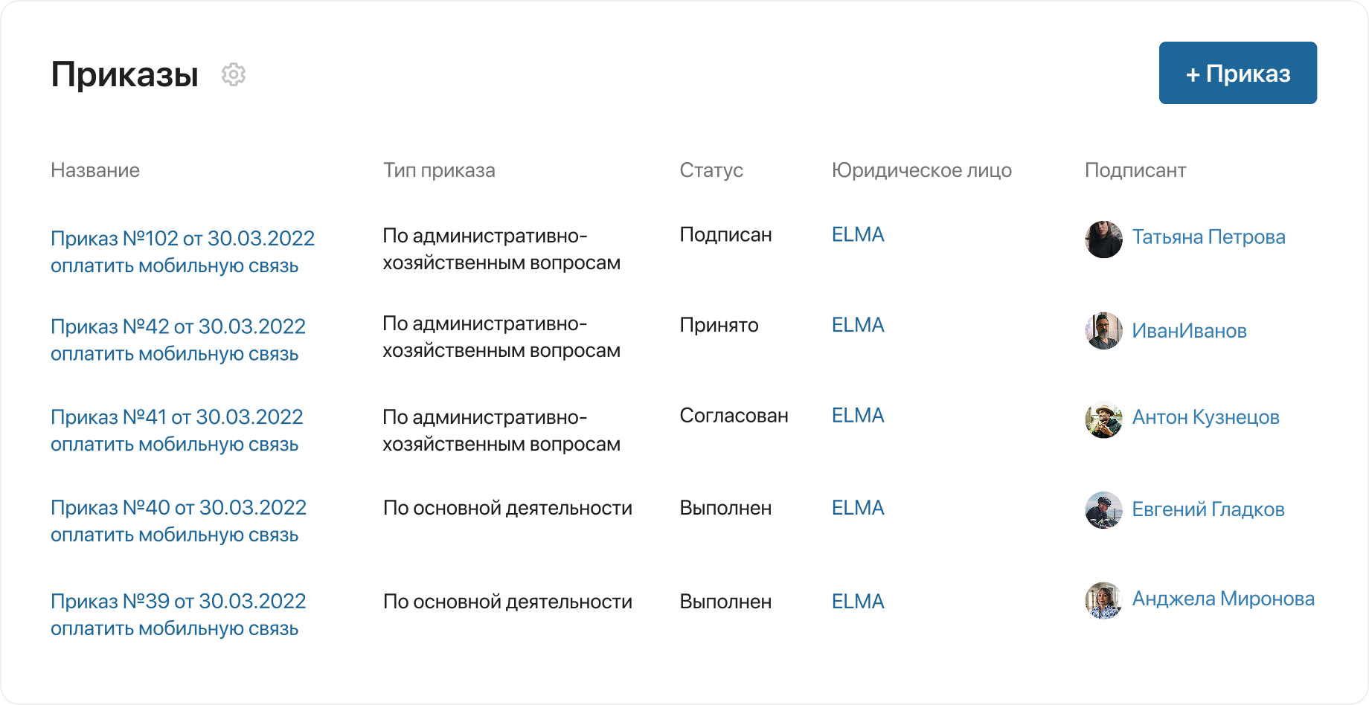Viewport: 1369px width, 705px height.
Task: Open settings via the gear icon
Action: (x=234, y=74)
